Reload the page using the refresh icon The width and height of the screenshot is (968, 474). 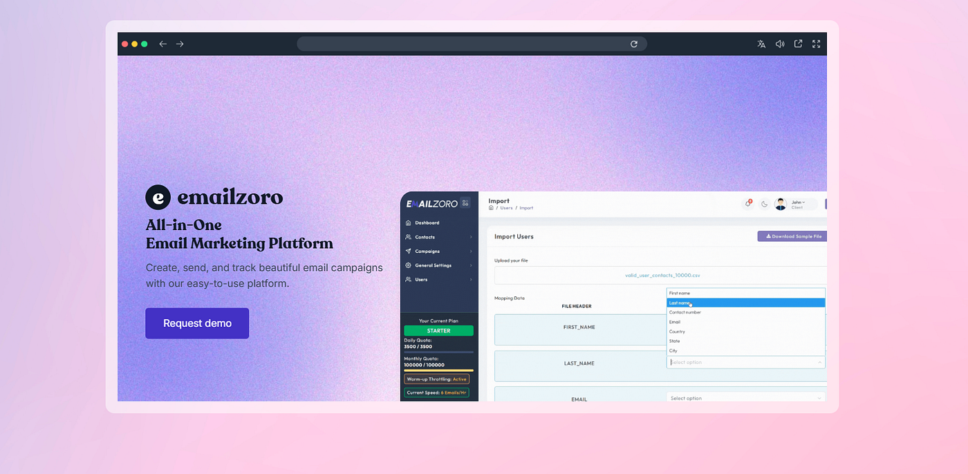pyautogui.click(x=633, y=44)
